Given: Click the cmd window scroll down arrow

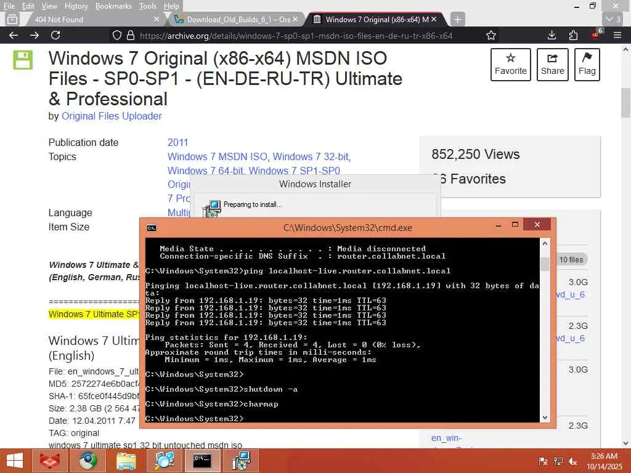Looking at the screenshot, I should click(x=545, y=418).
